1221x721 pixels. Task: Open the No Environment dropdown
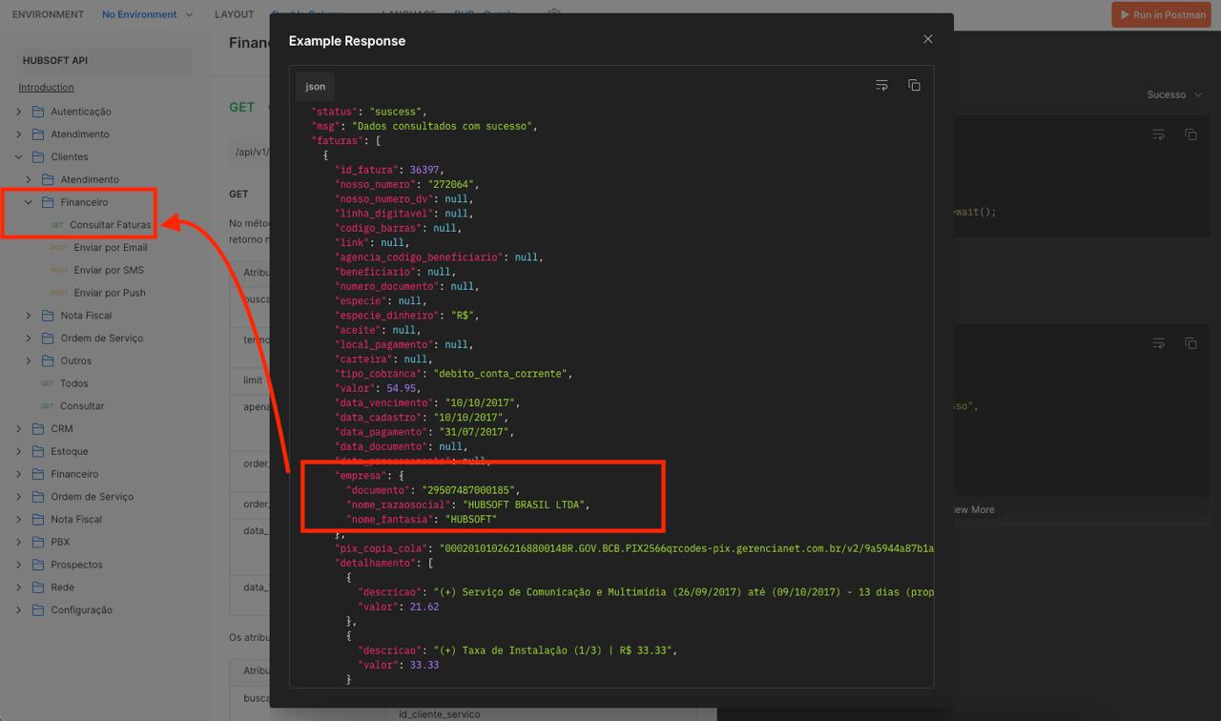(x=147, y=14)
